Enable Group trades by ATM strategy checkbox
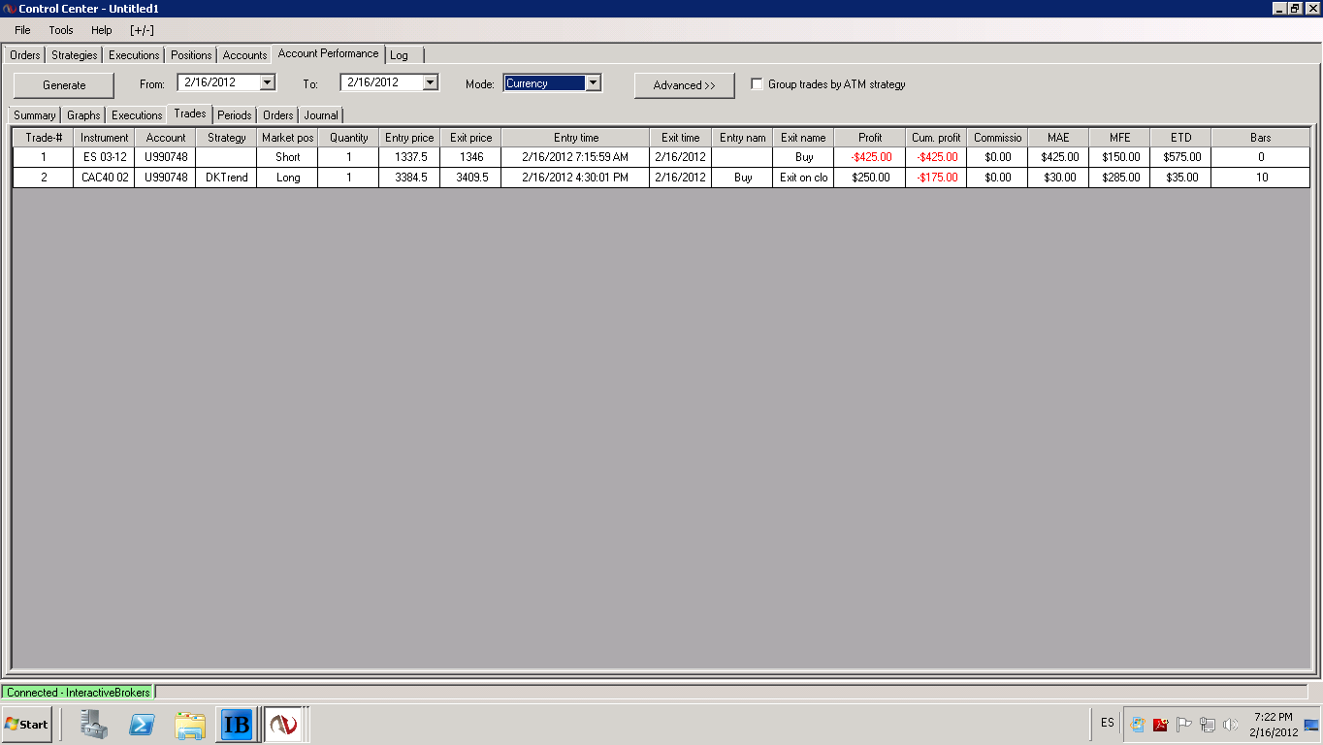Screen dimensions: 1323x745 (757, 84)
